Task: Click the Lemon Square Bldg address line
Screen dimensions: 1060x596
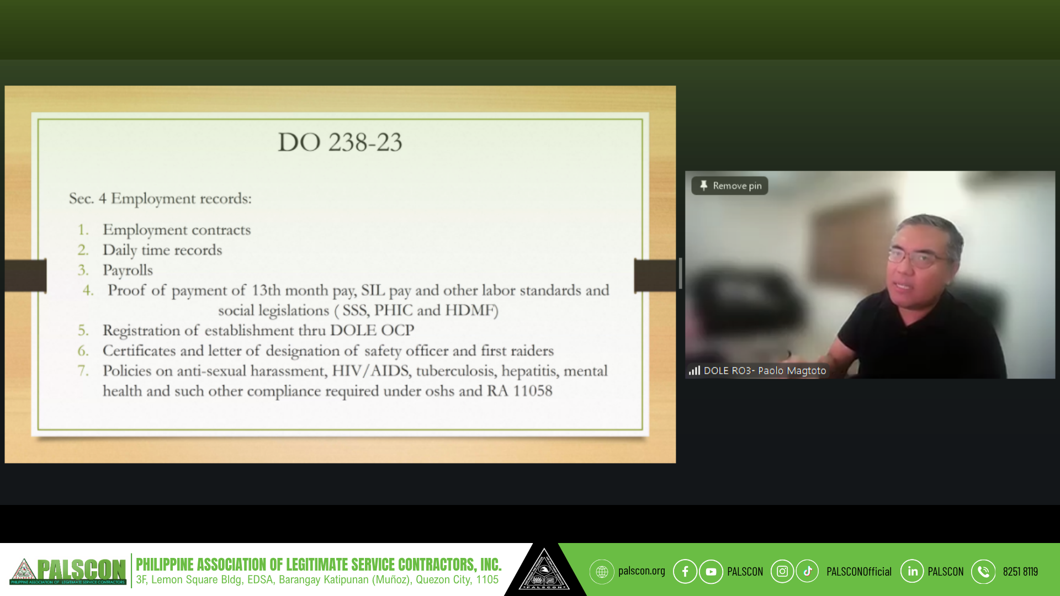Action: click(x=317, y=580)
